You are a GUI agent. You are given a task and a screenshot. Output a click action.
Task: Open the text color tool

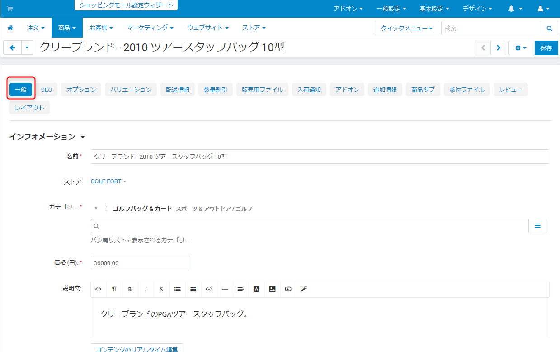coord(256,289)
